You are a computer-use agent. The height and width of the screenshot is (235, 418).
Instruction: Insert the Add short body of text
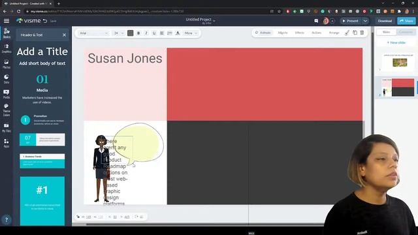click(x=42, y=63)
